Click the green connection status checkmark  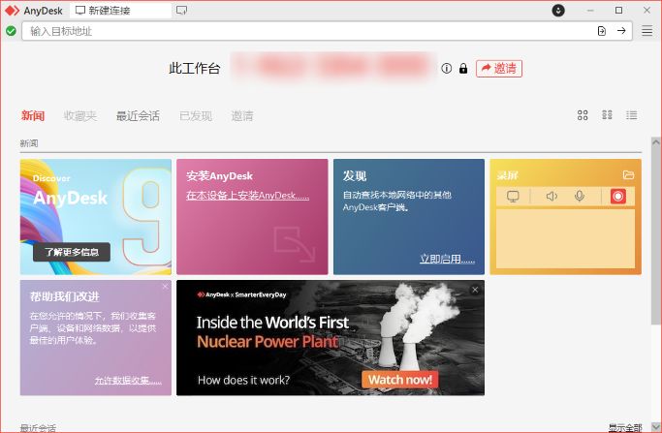click(11, 31)
